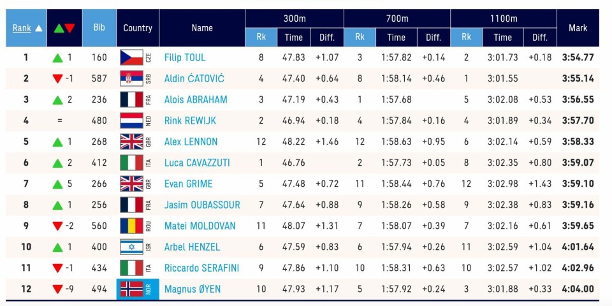Image resolution: width=612 pixels, height=306 pixels.
Task: Click the Name column header
Action: [202, 28]
